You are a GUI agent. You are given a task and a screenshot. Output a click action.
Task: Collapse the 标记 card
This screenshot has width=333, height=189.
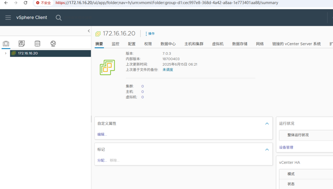pos(267,150)
